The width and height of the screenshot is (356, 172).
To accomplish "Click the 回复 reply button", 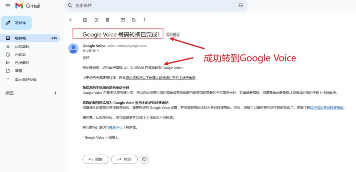I will click(96, 159).
